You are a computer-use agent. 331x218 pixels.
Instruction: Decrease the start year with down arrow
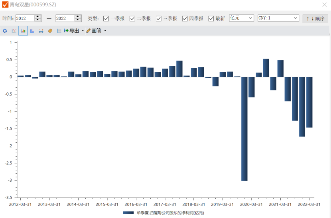coord(38,20)
